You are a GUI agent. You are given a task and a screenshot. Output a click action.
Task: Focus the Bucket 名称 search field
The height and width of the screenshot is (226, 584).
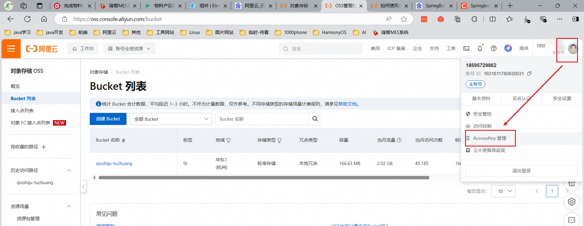pos(262,119)
